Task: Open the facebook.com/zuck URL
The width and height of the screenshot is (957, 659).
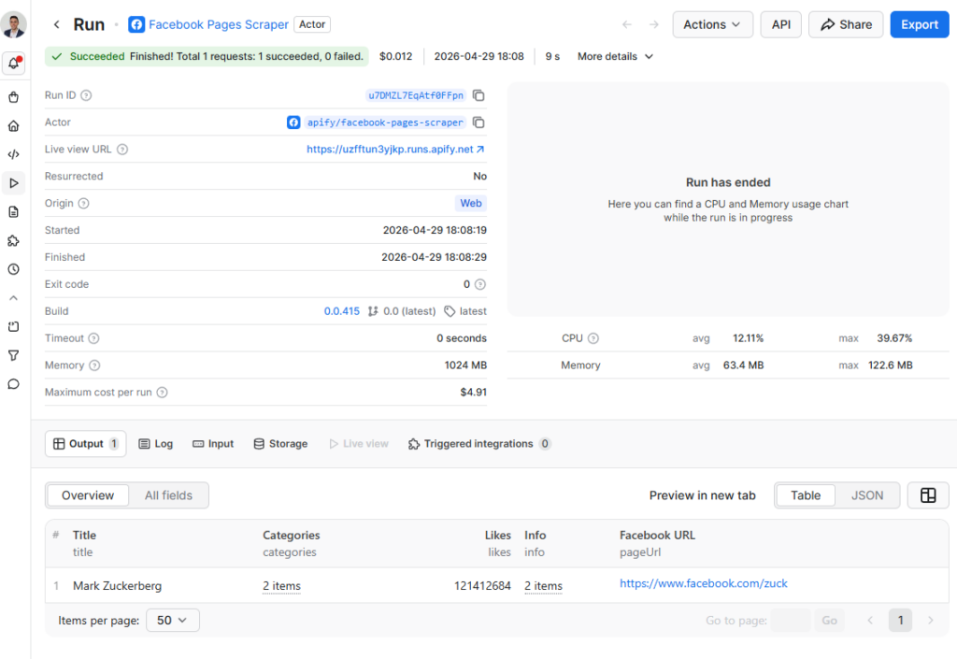Action: pyautogui.click(x=704, y=583)
